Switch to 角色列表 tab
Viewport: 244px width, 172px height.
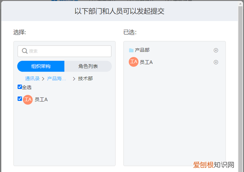(88, 66)
